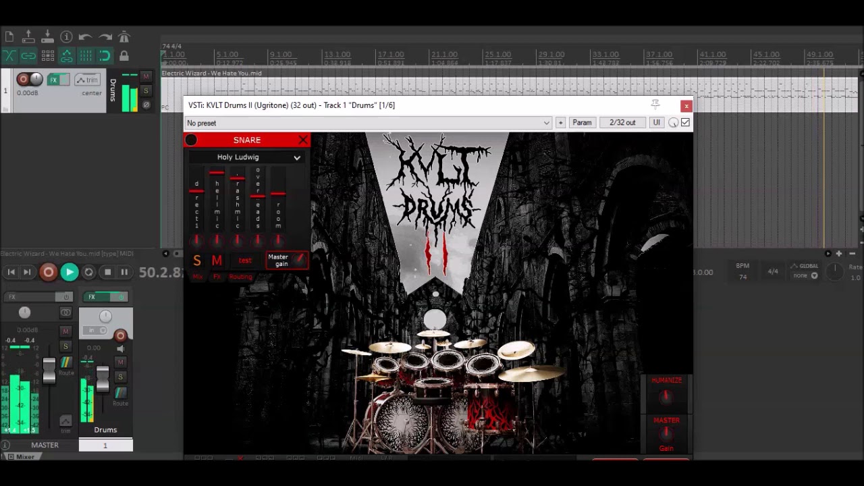The width and height of the screenshot is (864, 486).
Task: Click the orange S solo button in SNARE panel
Action: 196,261
